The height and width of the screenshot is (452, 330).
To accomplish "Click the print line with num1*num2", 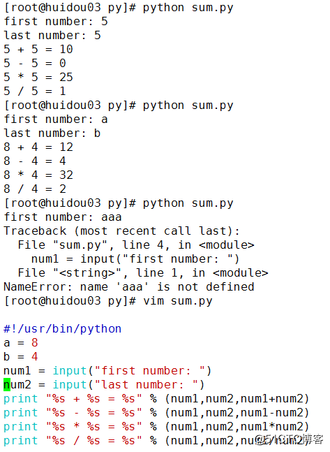I will [x=156, y=427].
